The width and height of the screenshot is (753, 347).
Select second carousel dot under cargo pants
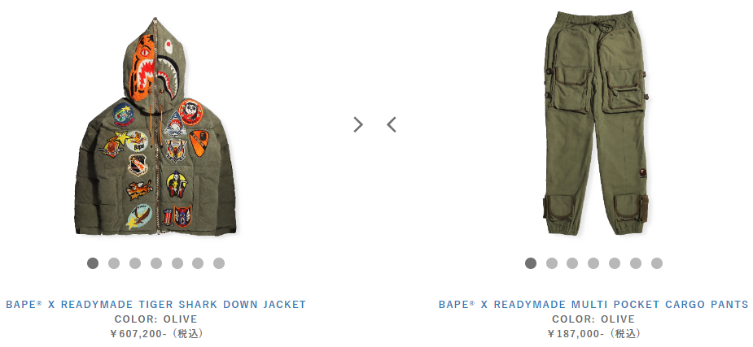point(552,263)
